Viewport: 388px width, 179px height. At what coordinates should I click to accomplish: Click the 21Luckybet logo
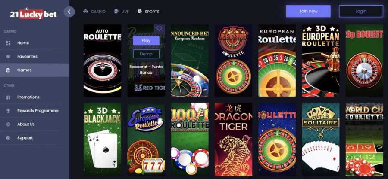click(x=33, y=14)
